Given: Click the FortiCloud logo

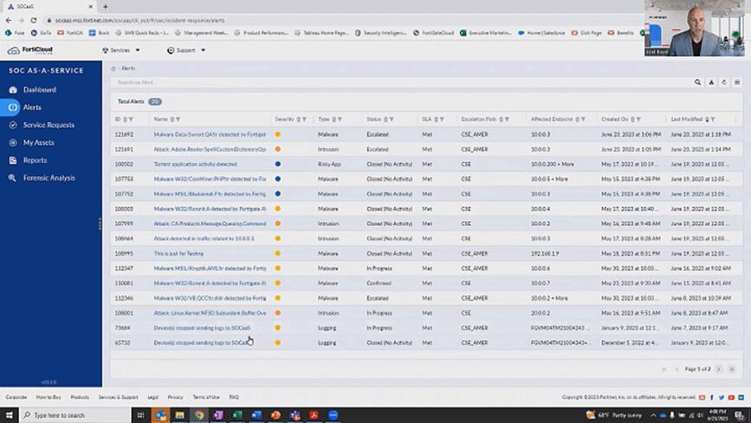Looking at the screenshot, I should pos(30,50).
